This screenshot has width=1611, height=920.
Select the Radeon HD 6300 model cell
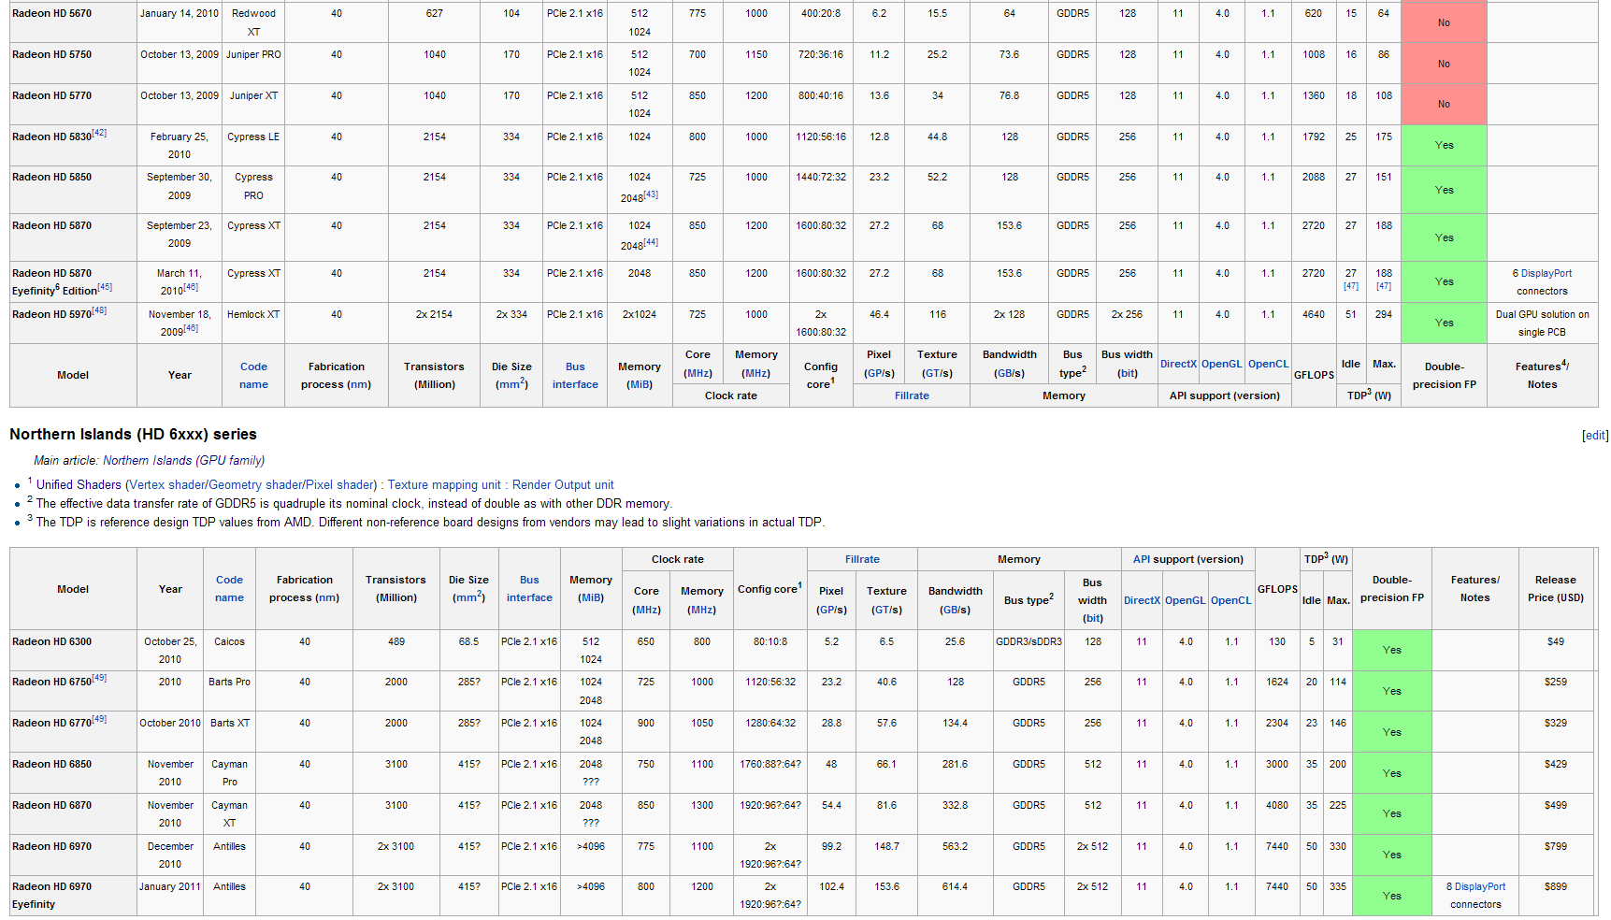[73, 650]
